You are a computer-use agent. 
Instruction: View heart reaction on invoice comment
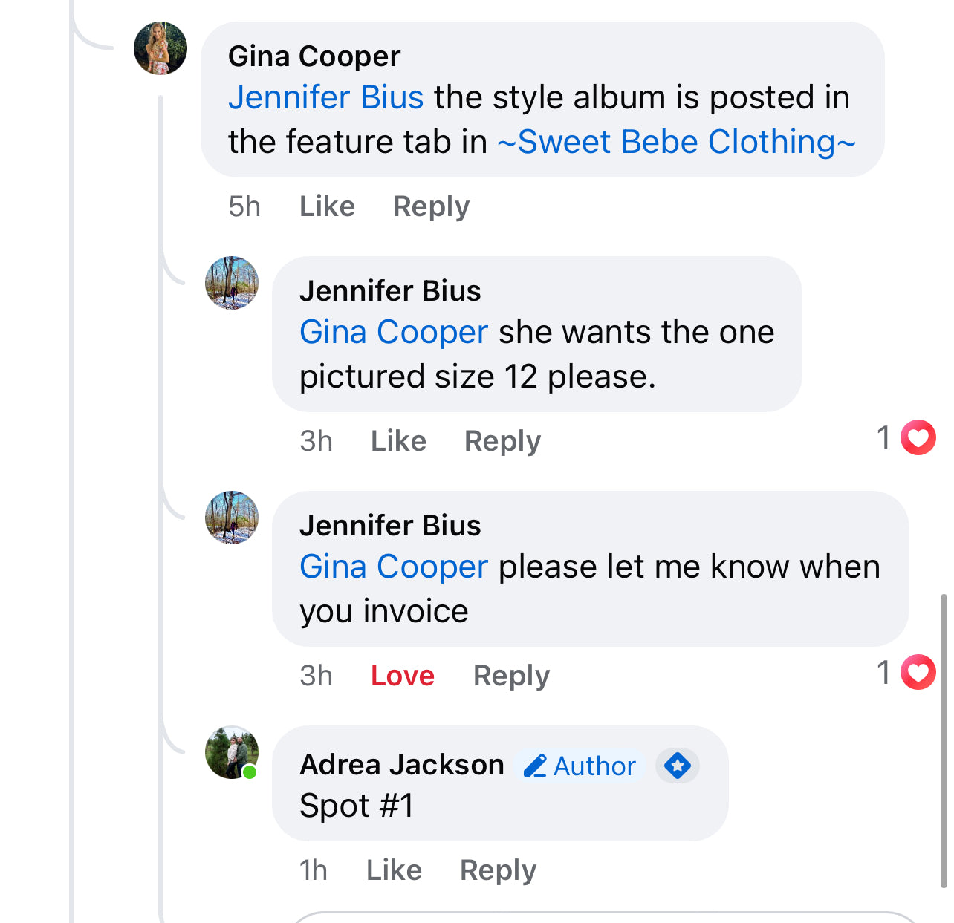918,672
